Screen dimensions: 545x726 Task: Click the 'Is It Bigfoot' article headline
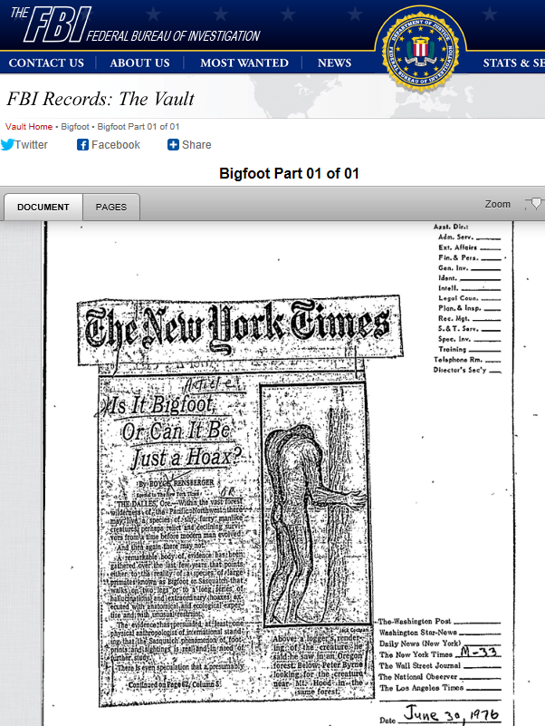pyautogui.click(x=174, y=431)
